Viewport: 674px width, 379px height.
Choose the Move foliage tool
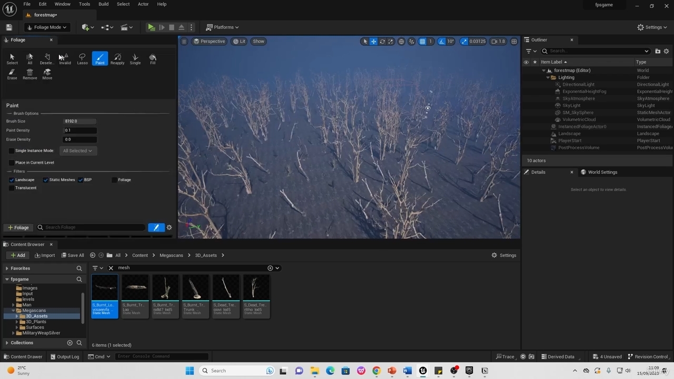coord(47,74)
